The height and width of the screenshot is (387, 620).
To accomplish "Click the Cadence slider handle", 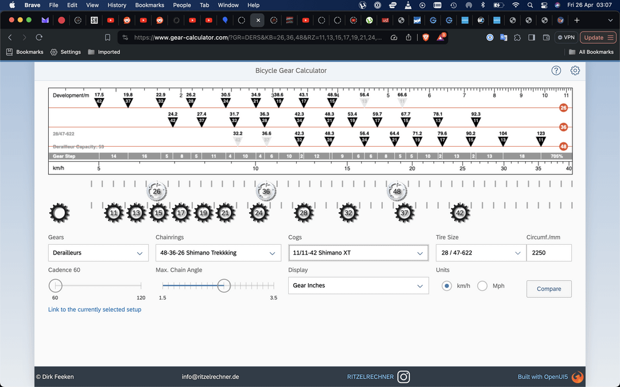I will (55, 285).
